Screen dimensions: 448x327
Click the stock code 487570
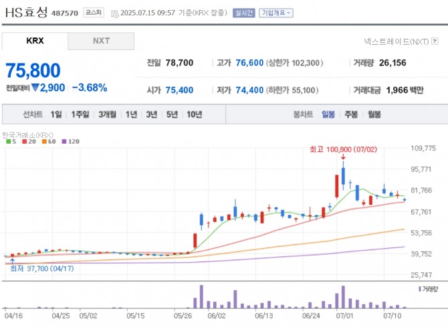[x=65, y=13]
